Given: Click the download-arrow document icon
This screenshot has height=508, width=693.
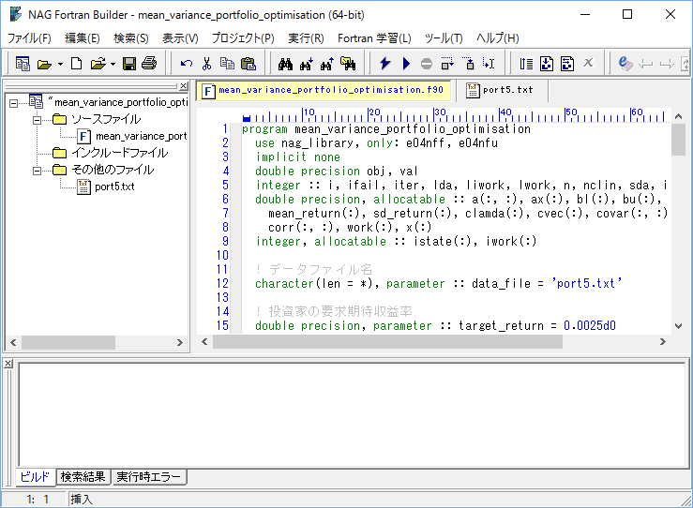Looking at the screenshot, I should 547,64.
